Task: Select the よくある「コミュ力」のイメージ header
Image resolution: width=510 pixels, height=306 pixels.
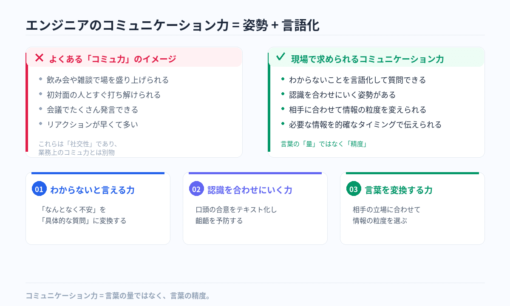Action: pos(112,59)
